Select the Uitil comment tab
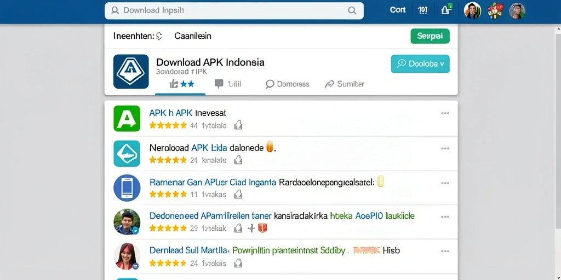 tap(227, 84)
